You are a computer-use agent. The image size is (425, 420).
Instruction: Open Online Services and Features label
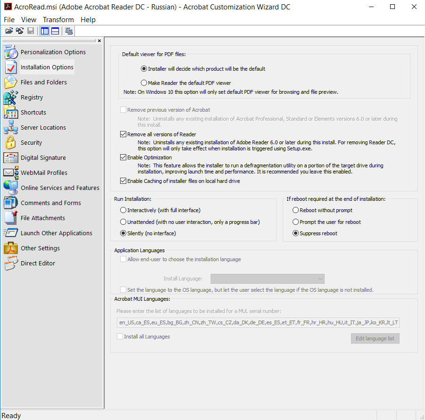60,188
